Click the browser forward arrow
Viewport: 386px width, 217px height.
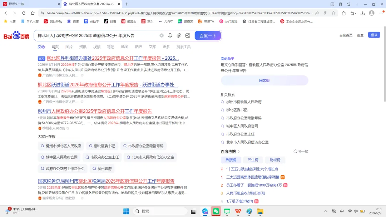(x=15, y=13)
